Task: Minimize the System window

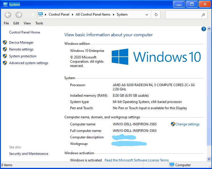Action: (x=179, y=4)
